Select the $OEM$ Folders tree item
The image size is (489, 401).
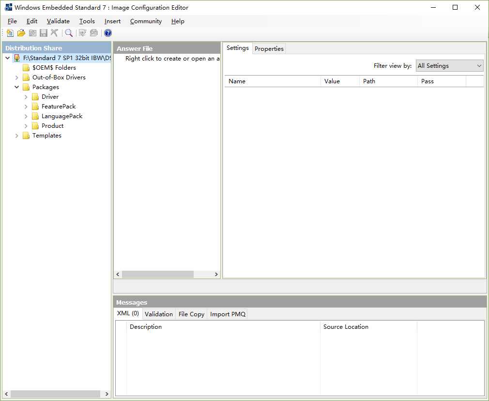[54, 68]
